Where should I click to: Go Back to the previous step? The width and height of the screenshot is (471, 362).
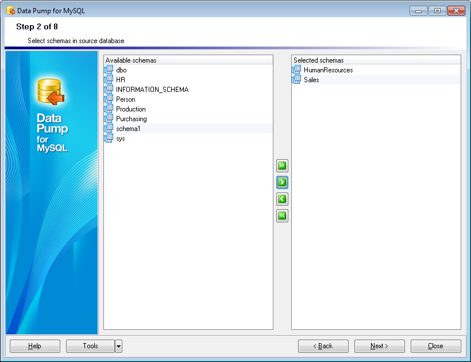323,346
